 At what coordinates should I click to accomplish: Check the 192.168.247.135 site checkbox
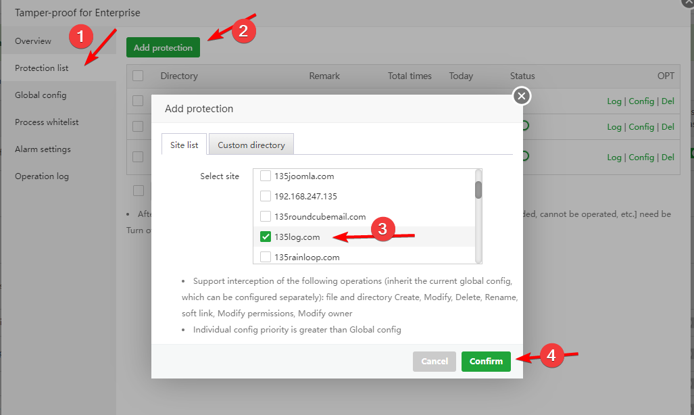tap(266, 197)
